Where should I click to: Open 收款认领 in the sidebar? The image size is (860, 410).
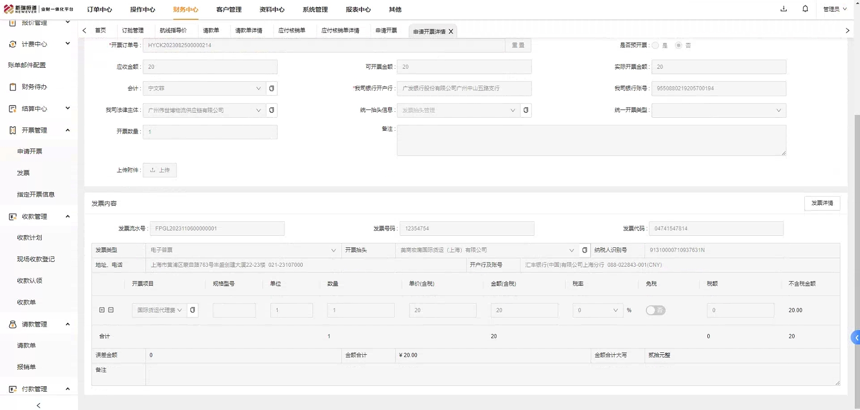(x=30, y=281)
